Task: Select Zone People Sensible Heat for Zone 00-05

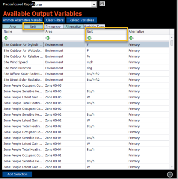Action: coord(86,91)
